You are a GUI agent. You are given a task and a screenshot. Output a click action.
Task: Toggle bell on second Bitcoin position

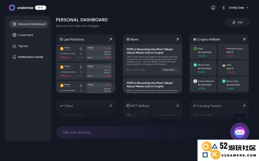(x=81, y=67)
